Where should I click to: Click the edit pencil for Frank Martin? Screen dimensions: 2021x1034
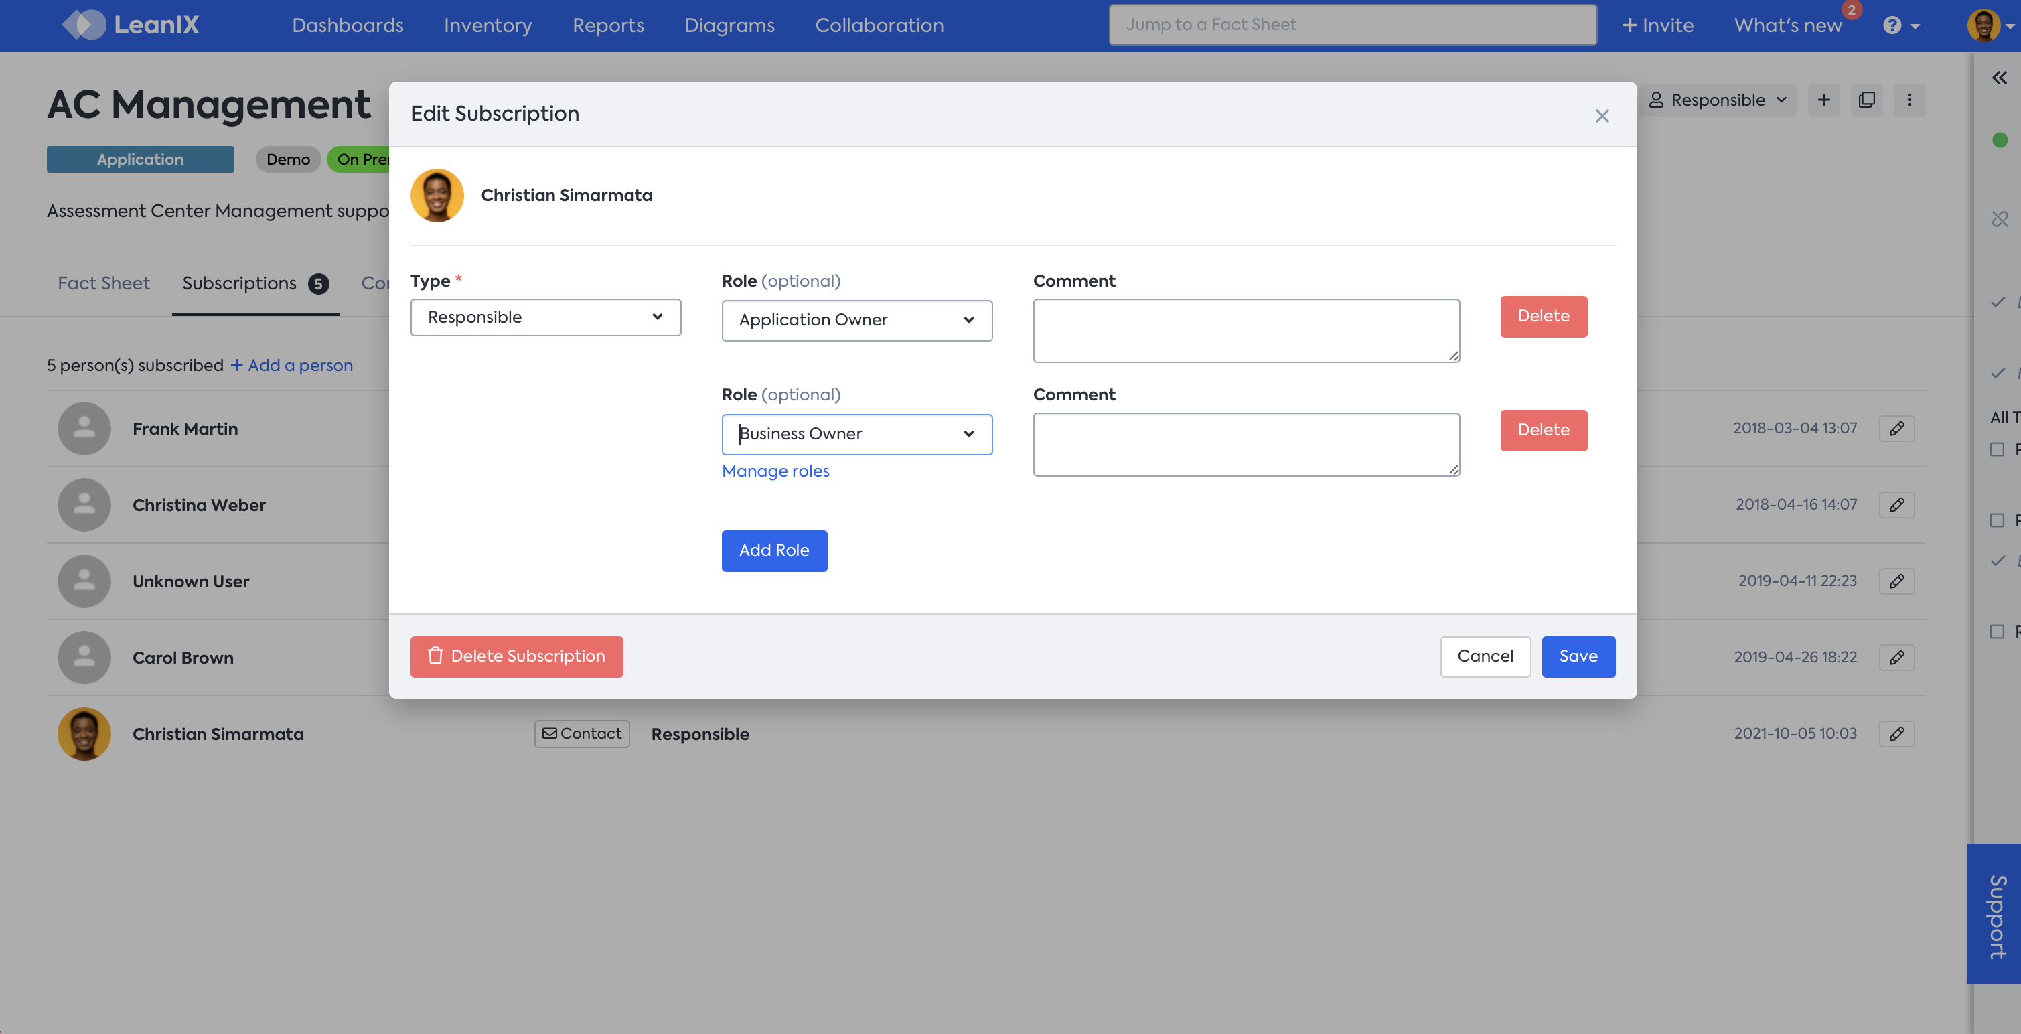[1896, 429]
